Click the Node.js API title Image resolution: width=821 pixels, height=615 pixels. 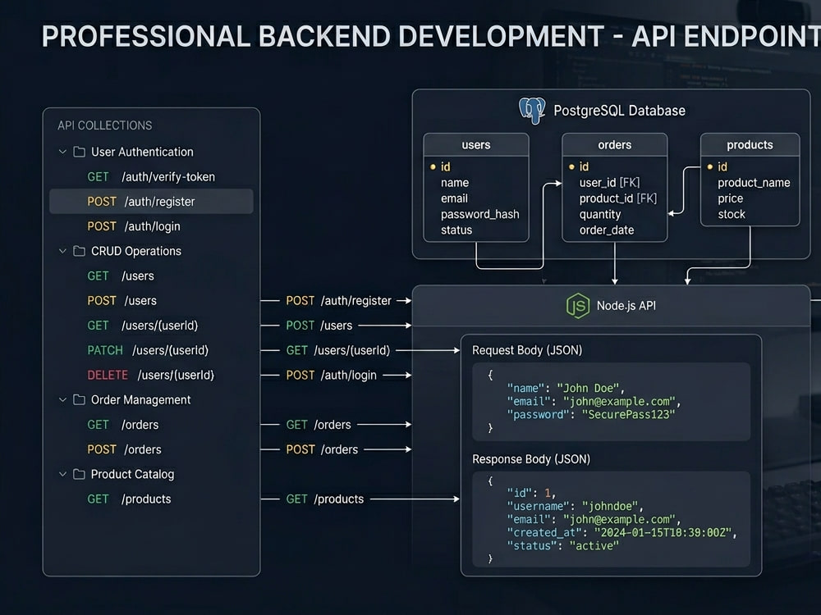[x=626, y=306]
